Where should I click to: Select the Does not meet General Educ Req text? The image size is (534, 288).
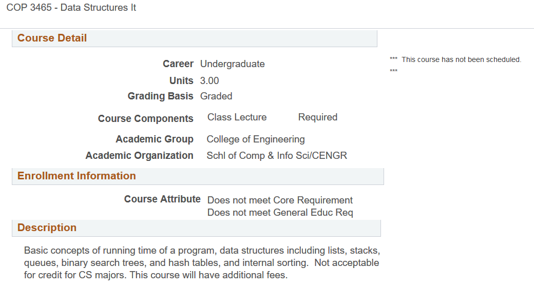tap(280, 213)
